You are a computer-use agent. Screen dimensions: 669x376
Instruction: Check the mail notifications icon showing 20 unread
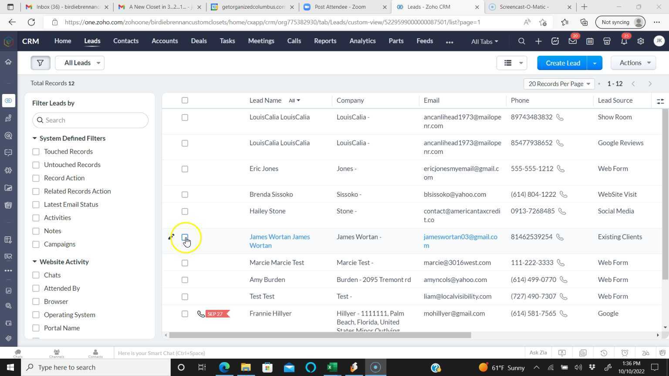572,41
